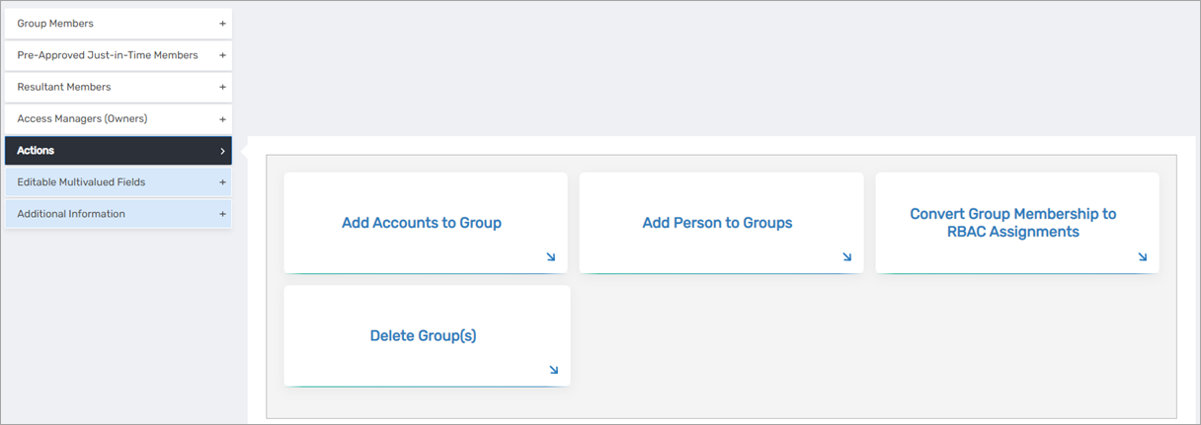Click the arrow icon on Add Person to Groups card

click(846, 257)
